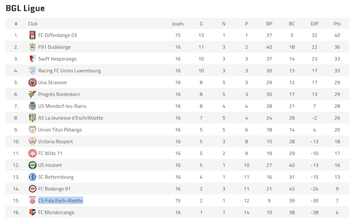The height and width of the screenshot is (222, 352).
Task: Open the Victoria Rosport club link
Action: click(56, 142)
